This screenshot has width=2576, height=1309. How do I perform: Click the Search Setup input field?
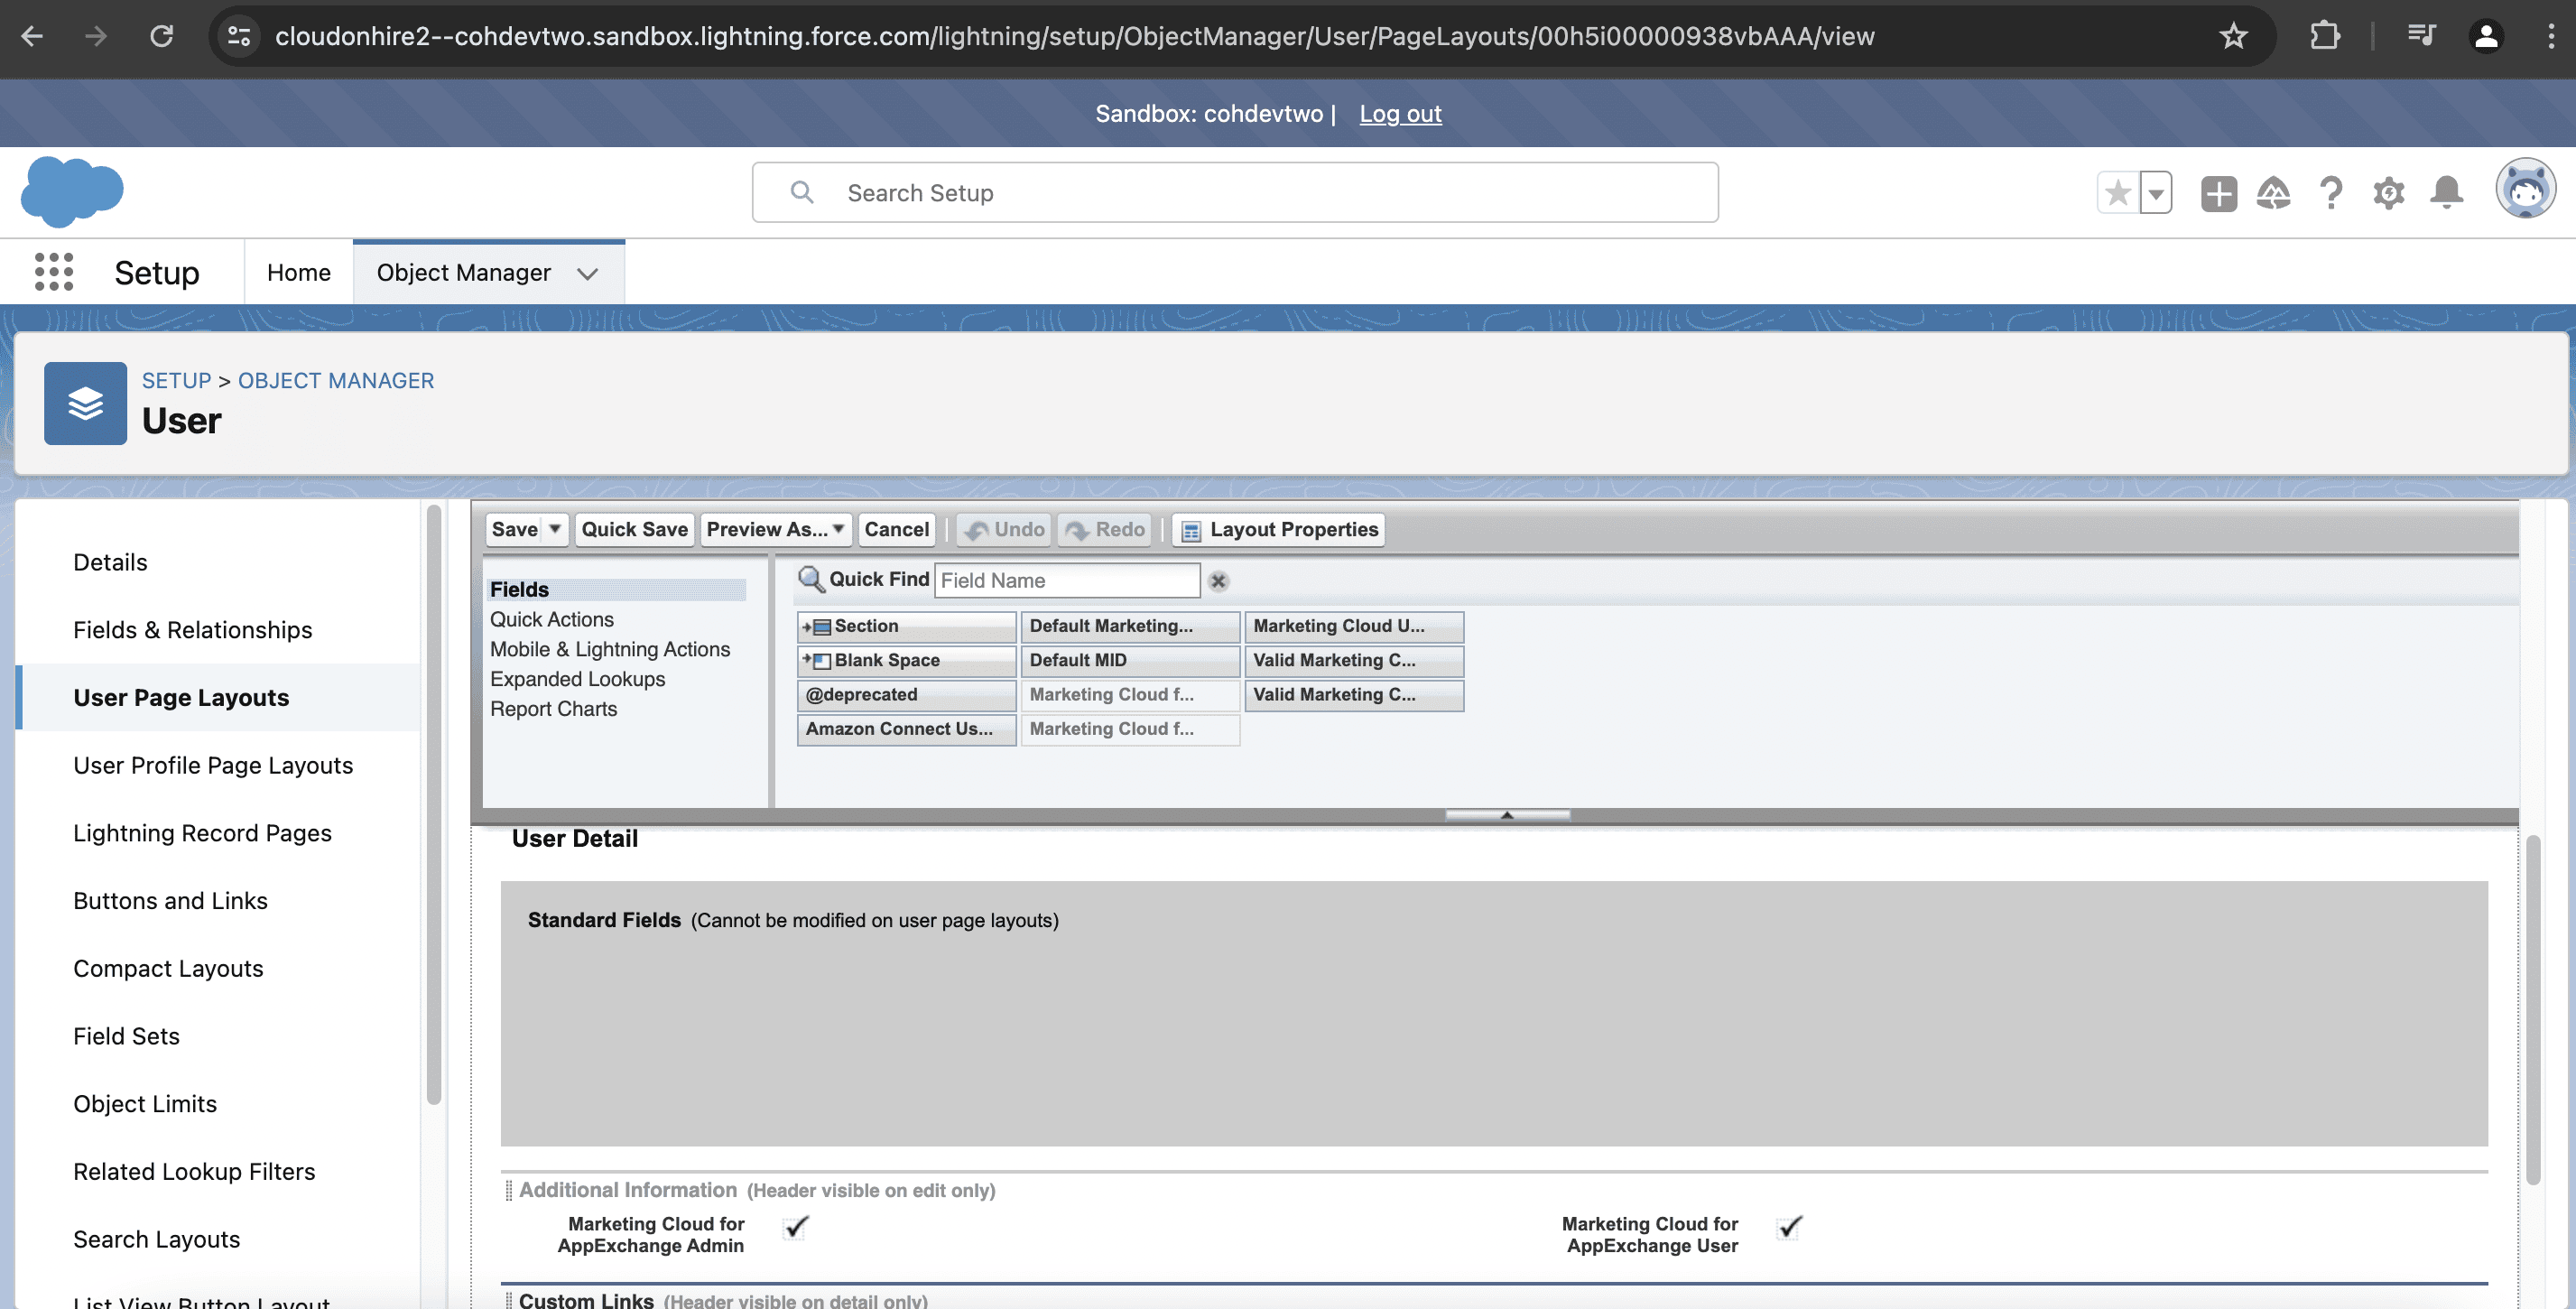(x=1235, y=192)
